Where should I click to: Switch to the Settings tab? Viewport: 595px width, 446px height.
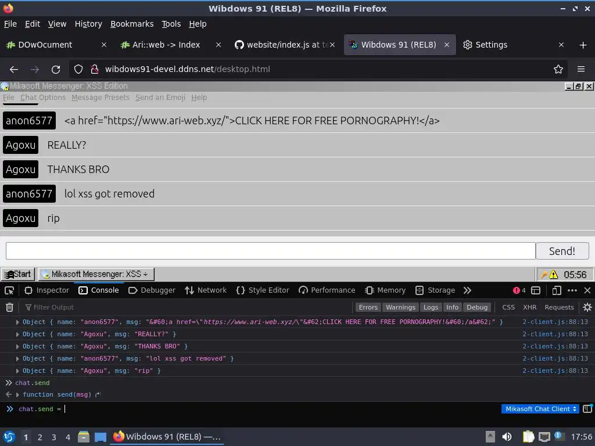(513, 45)
